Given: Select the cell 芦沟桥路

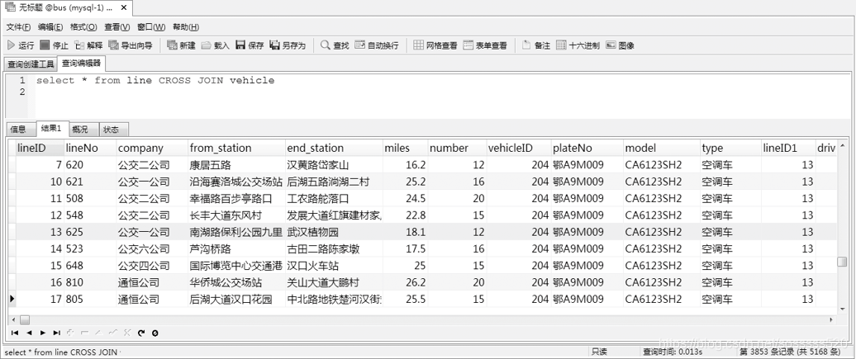Looking at the screenshot, I should [236, 248].
